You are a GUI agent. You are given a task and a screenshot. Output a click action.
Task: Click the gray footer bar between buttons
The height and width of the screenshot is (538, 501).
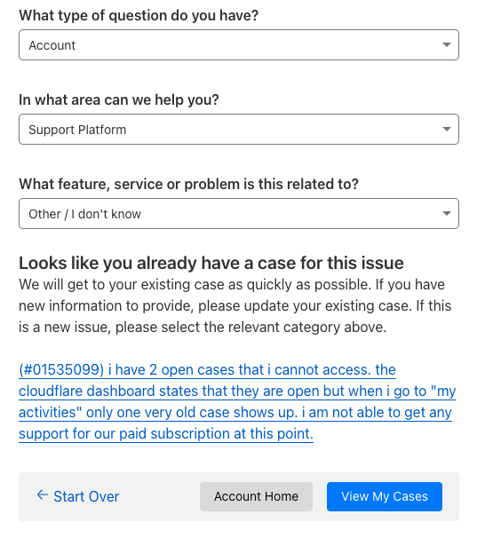coord(160,496)
